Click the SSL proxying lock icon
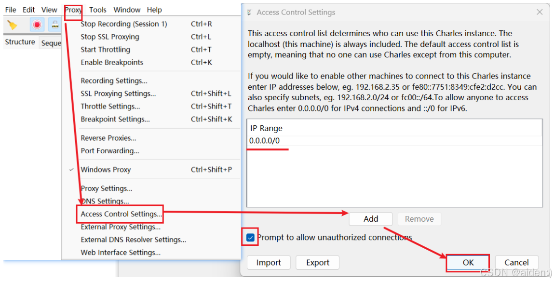This screenshot has height=282, width=554. [55, 25]
